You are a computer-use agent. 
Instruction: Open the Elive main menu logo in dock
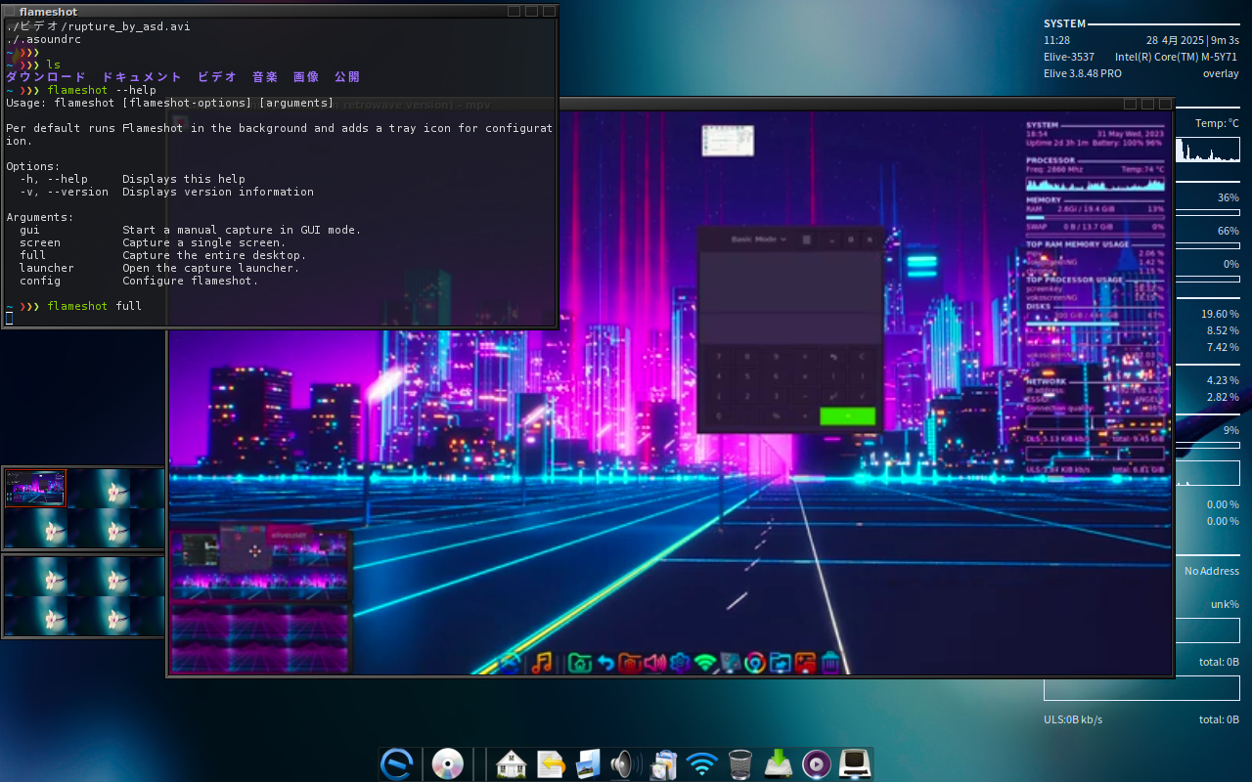coord(397,763)
